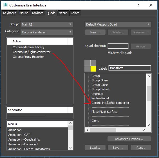Click quad tree scroll right arrow
The height and width of the screenshot is (158, 159).
(x=144, y=130)
